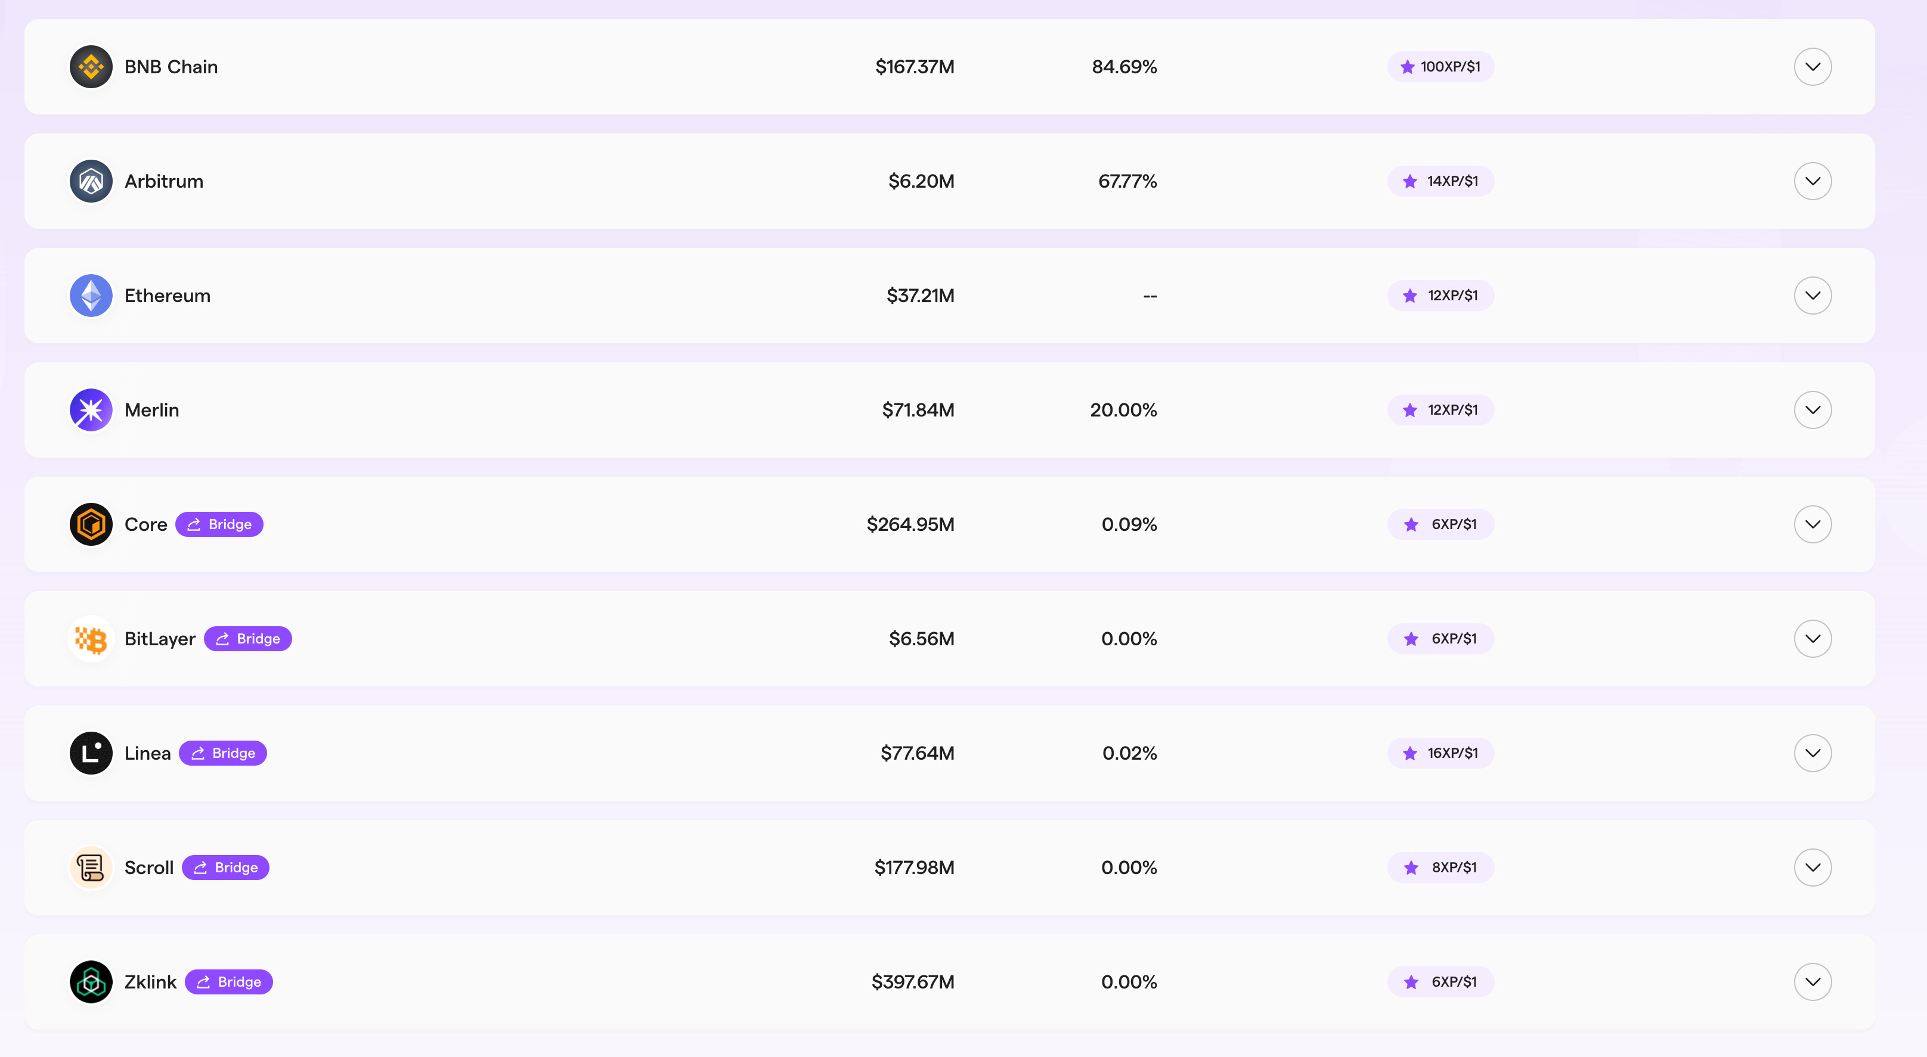Screen dimensions: 1927x1057
Task: Expand the Zklink row chevron
Action: pos(1813,981)
